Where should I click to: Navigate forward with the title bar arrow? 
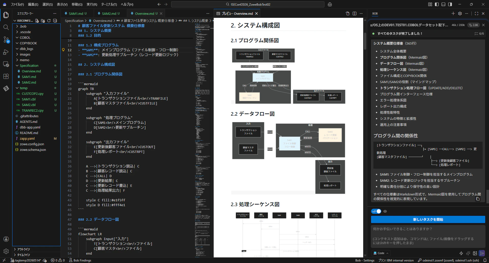166,4
